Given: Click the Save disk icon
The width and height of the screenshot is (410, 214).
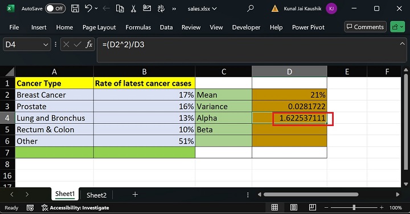Looking at the screenshot, I should pyautogui.click(x=75, y=9).
